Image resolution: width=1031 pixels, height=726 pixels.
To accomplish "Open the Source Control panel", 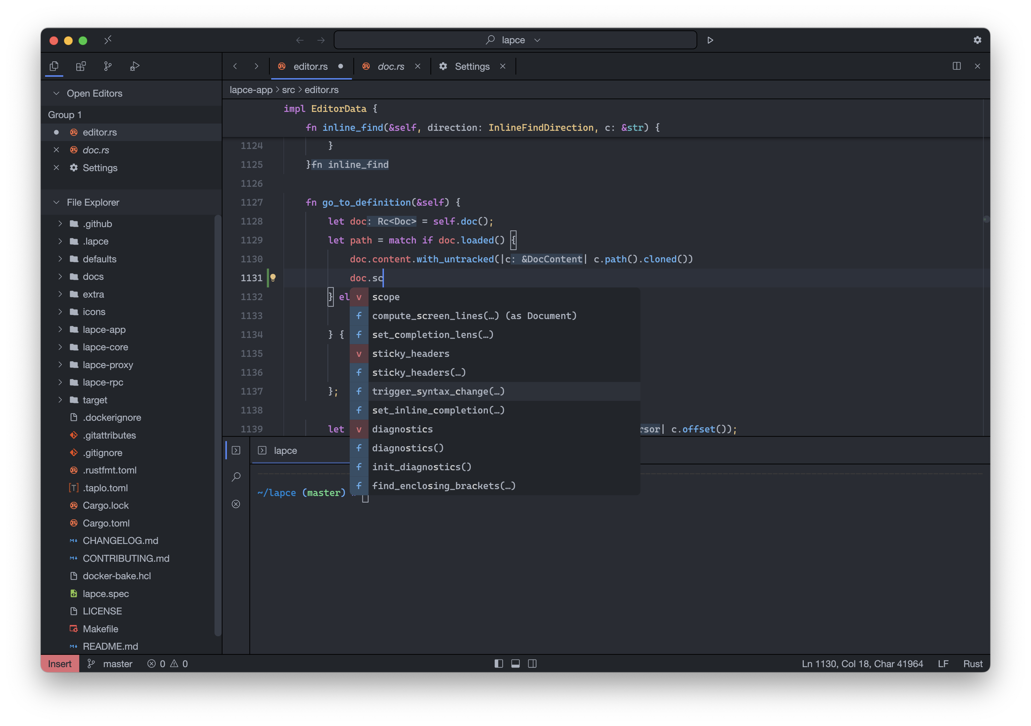I will pos(107,66).
